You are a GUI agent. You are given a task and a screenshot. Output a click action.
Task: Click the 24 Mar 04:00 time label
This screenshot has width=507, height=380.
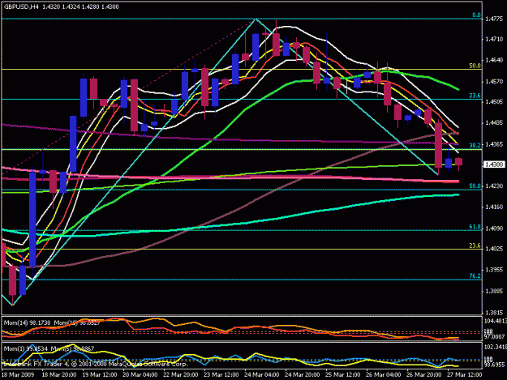pyautogui.click(x=262, y=375)
